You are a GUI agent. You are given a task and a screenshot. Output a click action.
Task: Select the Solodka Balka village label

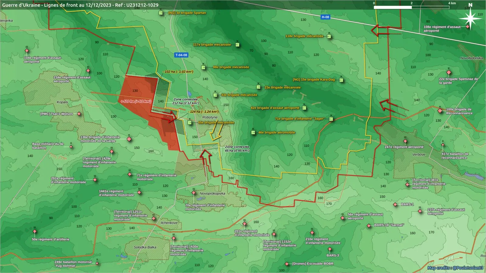(x=145, y=247)
